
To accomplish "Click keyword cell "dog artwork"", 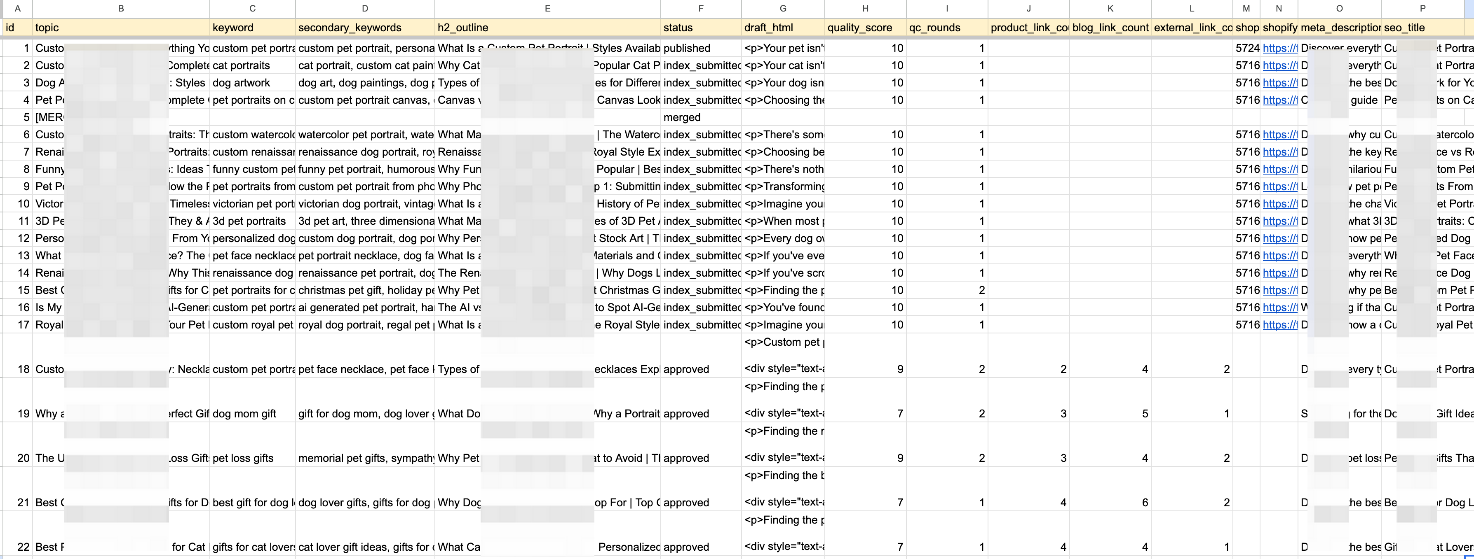I will pyautogui.click(x=252, y=83).
